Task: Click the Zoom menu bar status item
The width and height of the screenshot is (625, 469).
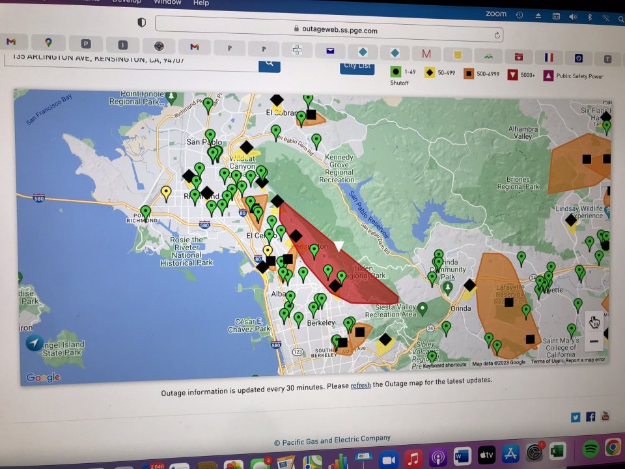Action: tap(496, 14)
